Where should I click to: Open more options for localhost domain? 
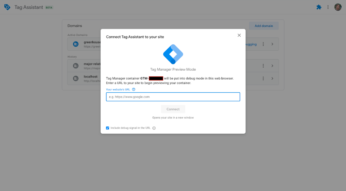point(263,79)
